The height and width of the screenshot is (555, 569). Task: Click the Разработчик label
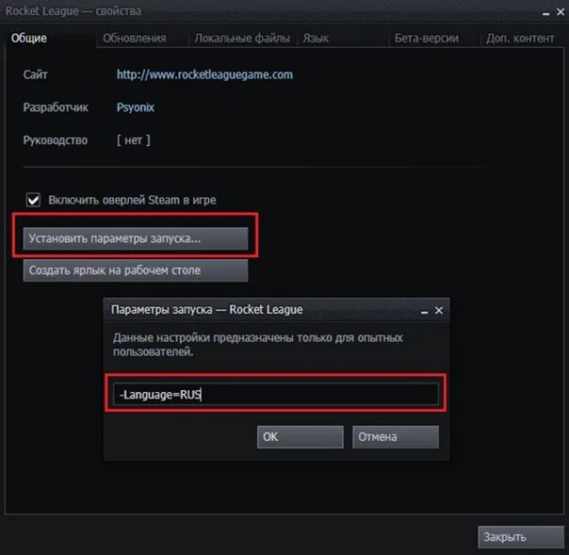click(x=56, y=107)
